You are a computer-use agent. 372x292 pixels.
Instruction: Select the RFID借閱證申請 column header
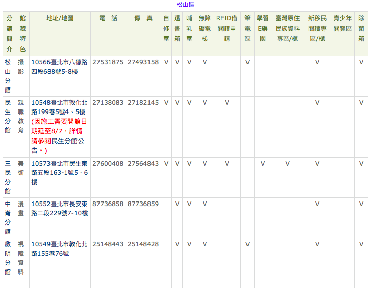coord(227,29)
